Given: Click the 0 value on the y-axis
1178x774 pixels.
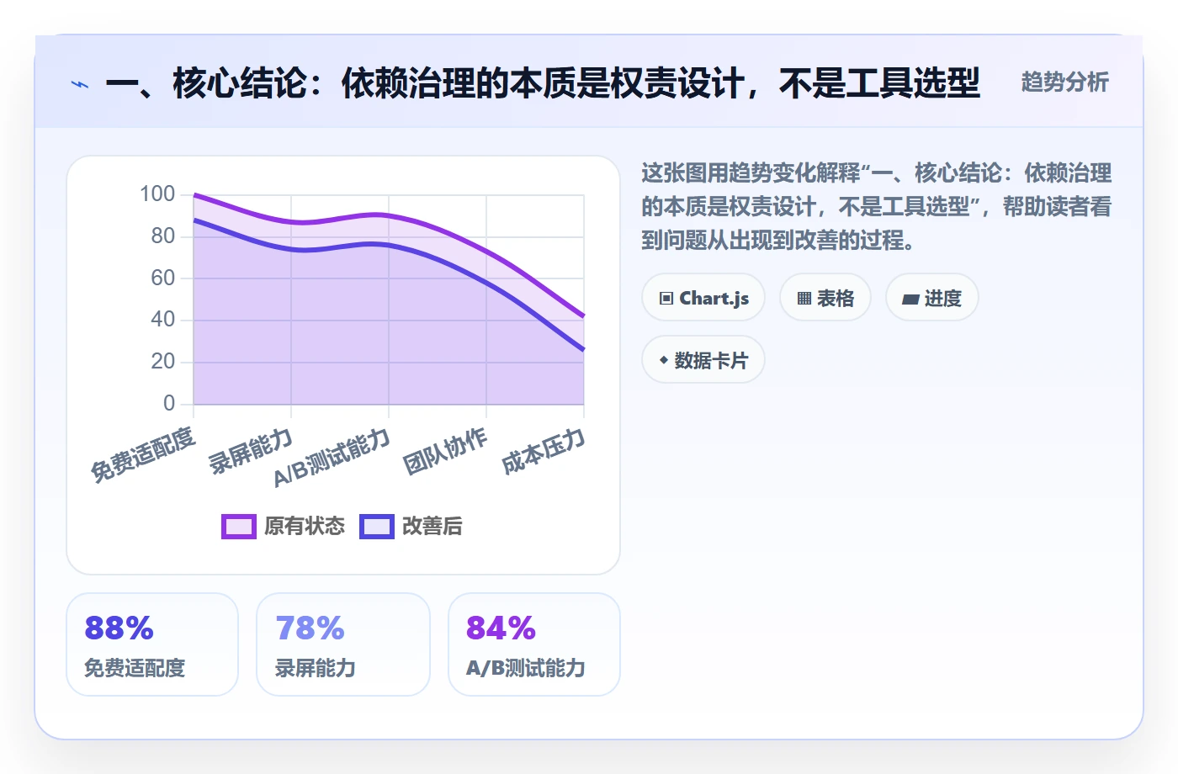Looking at the screenshot, I should coord(169,403).
